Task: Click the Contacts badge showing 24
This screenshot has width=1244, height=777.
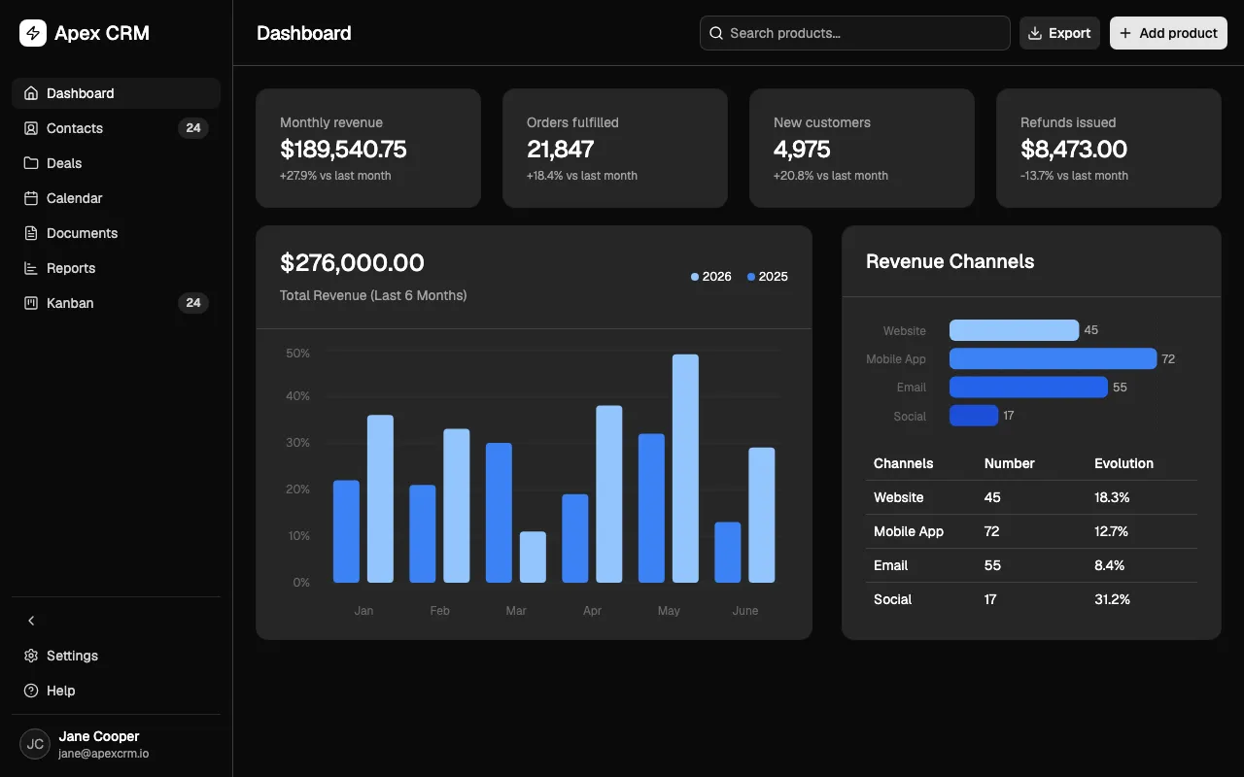Action: click(x=193, y=128)
